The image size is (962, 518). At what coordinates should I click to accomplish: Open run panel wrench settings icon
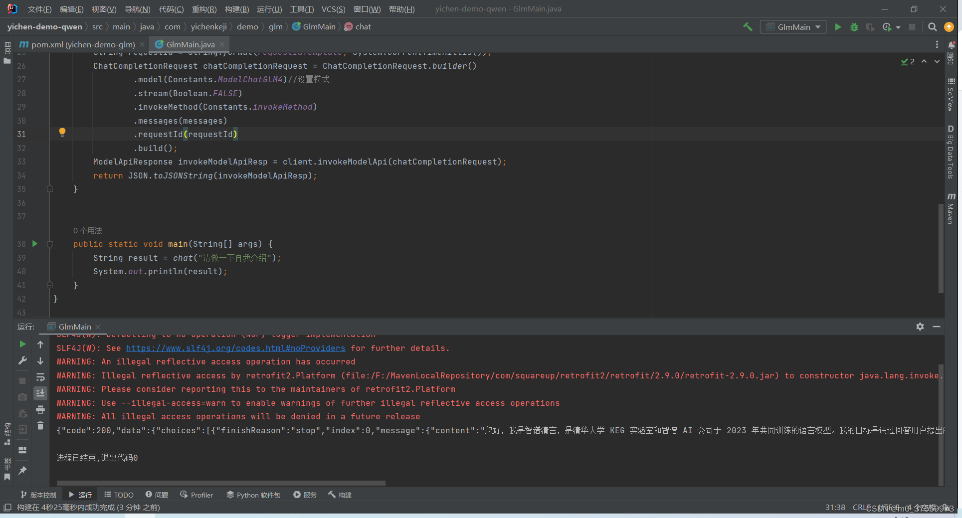[22, 360]
